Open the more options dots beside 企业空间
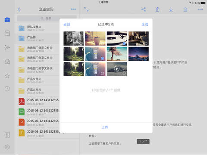 tap(73, 9)
